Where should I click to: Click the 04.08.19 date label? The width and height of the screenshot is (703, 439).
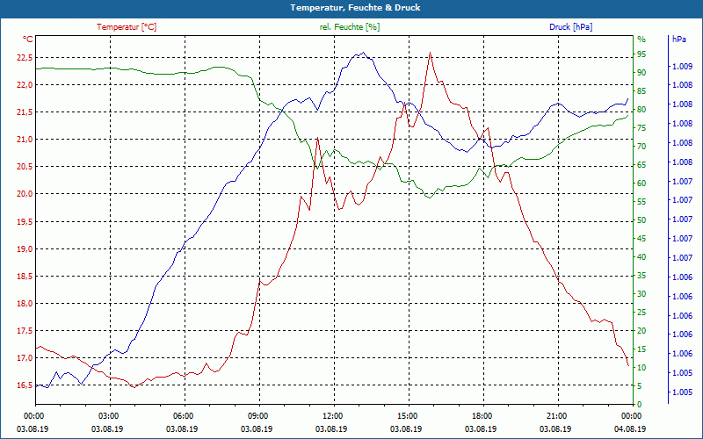pyautogui.click(x=630, y=428)
